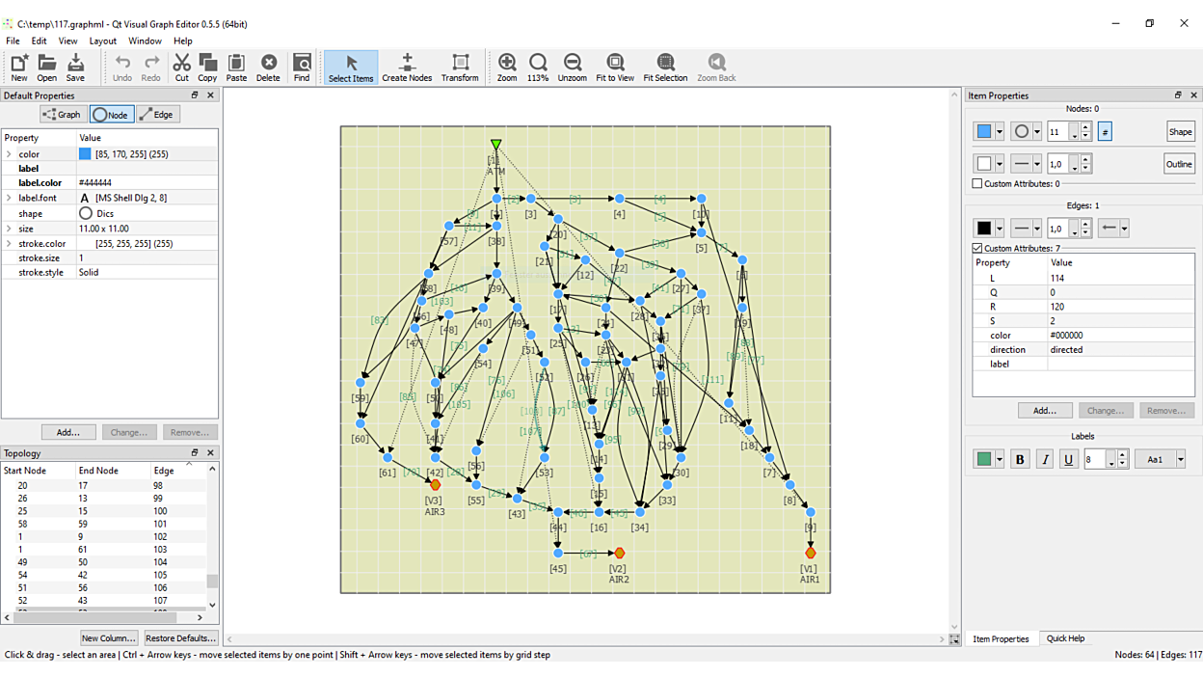Viewport: 1203px width, 677px height.
Task: Expand the label.font property row
Action: 9,198
